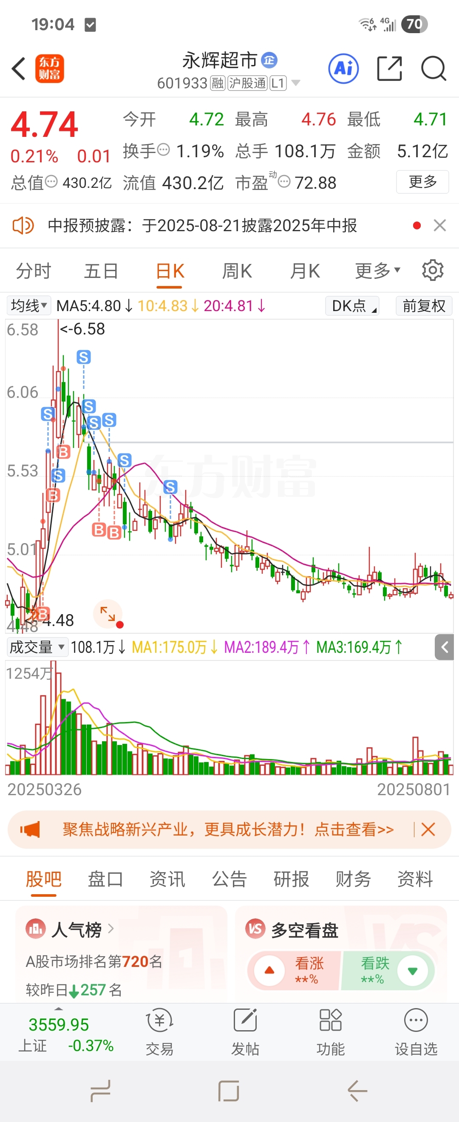459x1122 pixels.
Task: Expand the 更多 chart period dropdown
Action: tap(377, 271)
